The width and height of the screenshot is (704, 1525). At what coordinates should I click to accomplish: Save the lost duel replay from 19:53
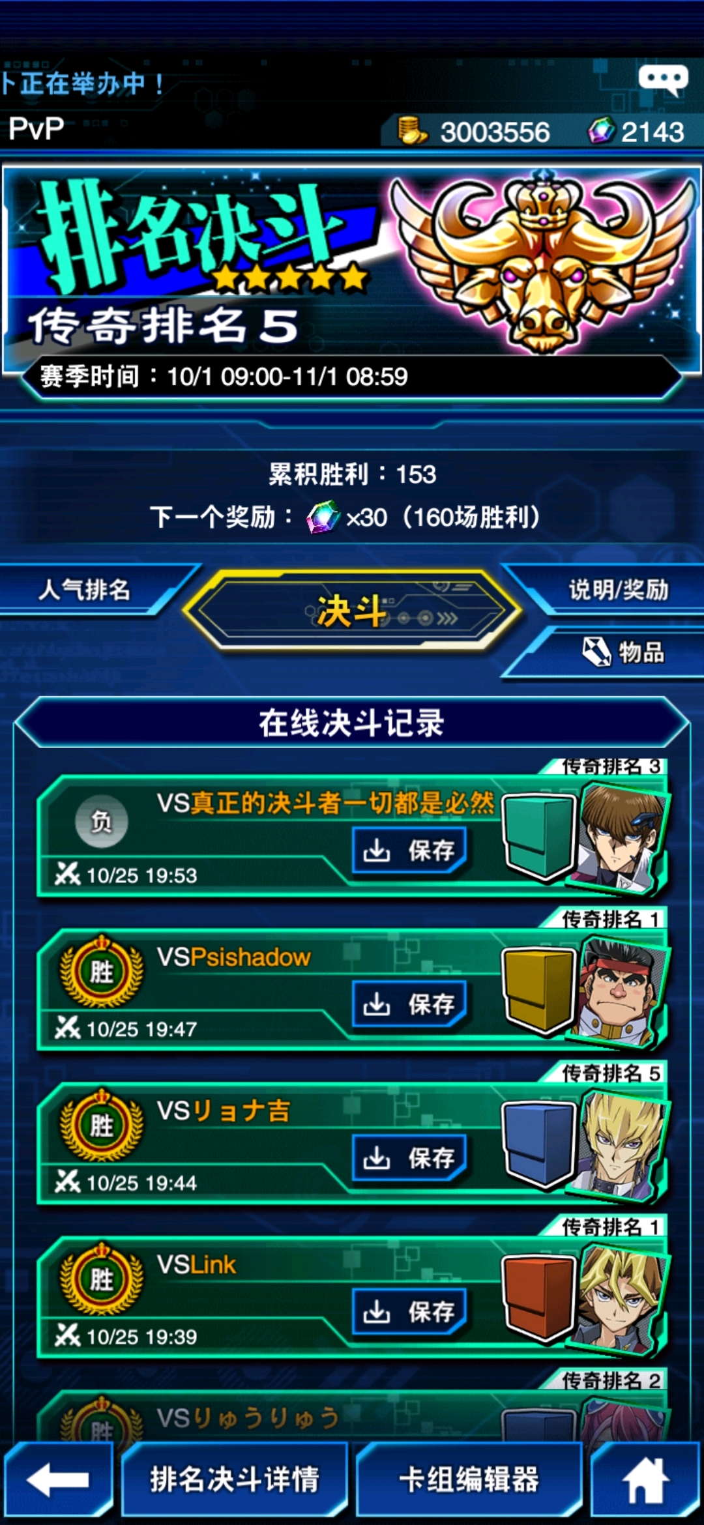point(409,850)
